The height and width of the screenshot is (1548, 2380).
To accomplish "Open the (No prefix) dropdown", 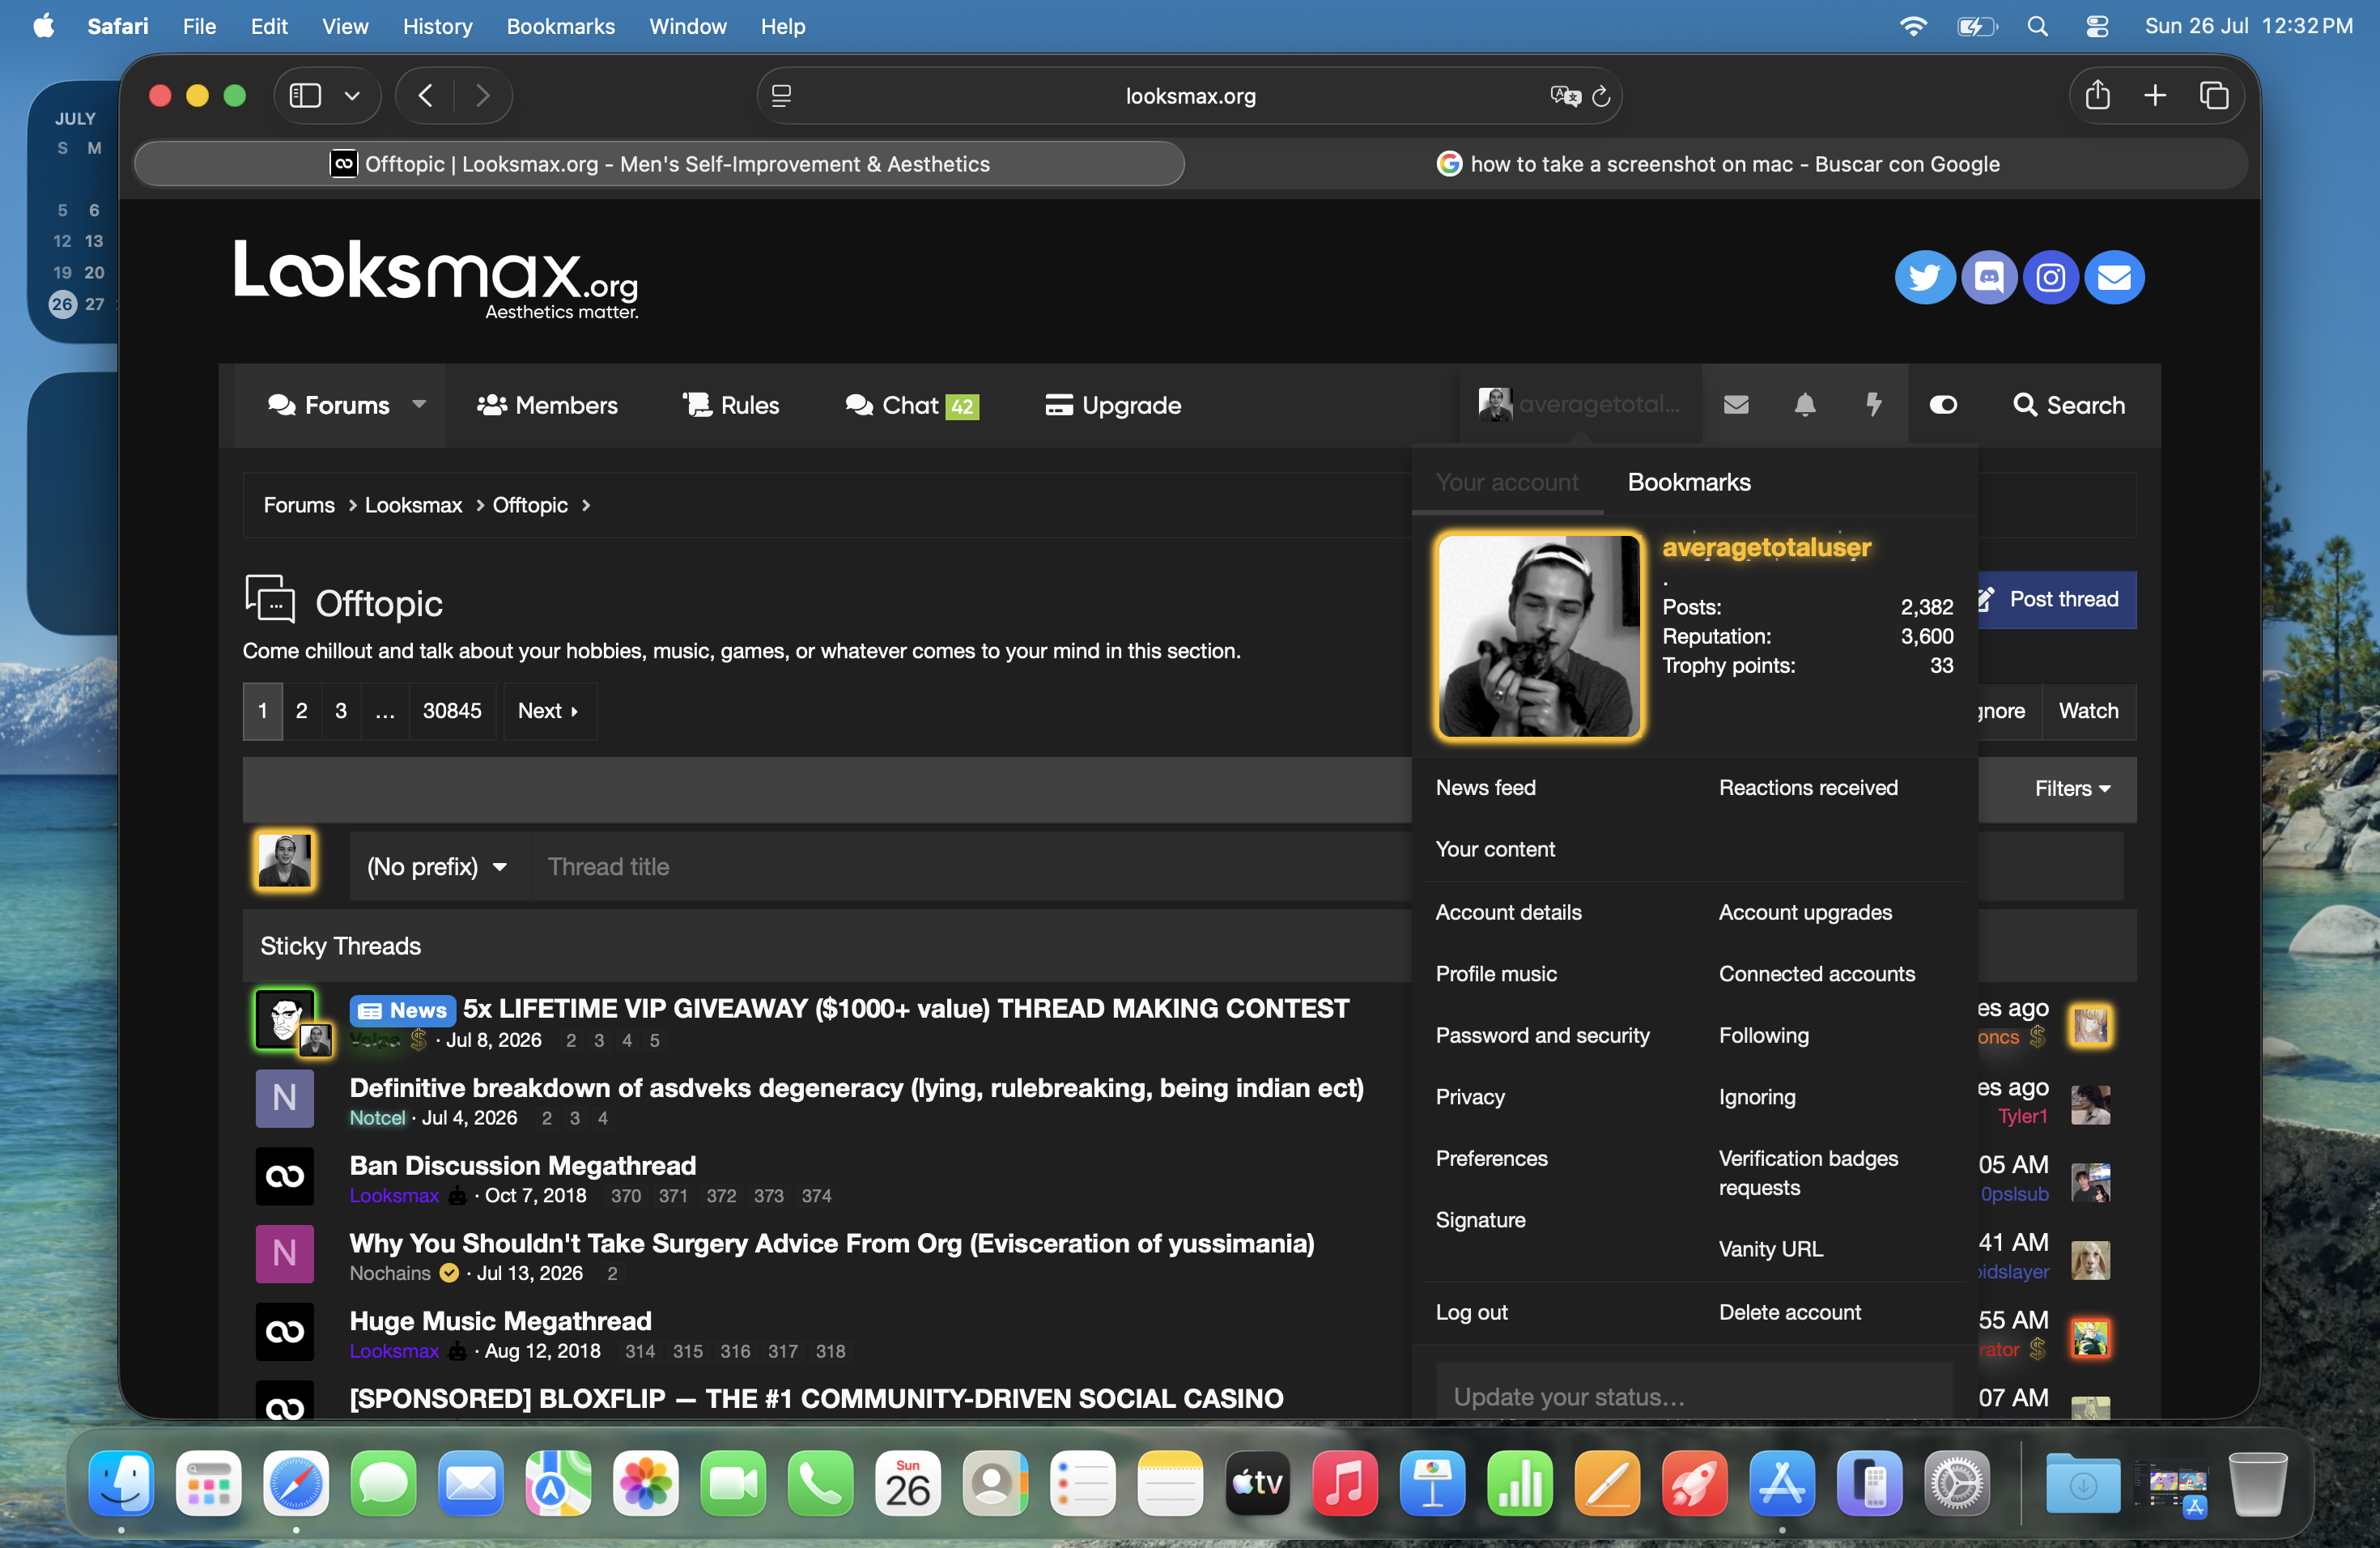I will [437, 867].
